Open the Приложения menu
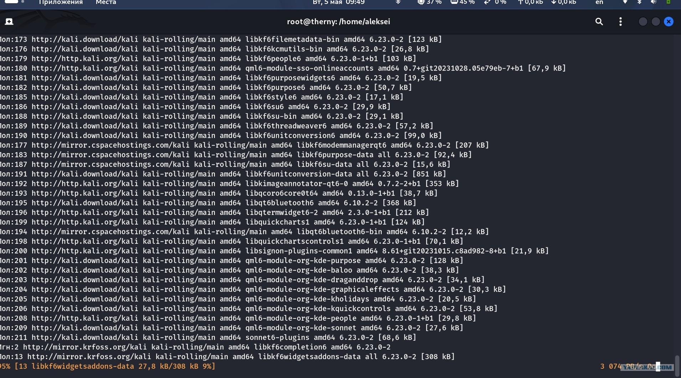 click(61, 2)
